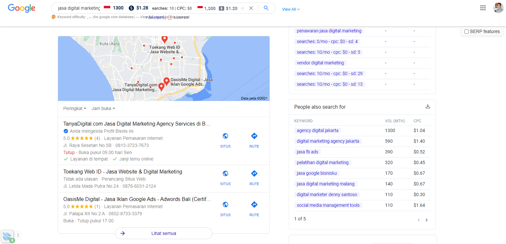Image resolution: width=506 pixels, height=244 pixels.
Task: Click the searches: 10/mo - sd: 5 tag
Action: pyautogui.click(x=329, y=52)
